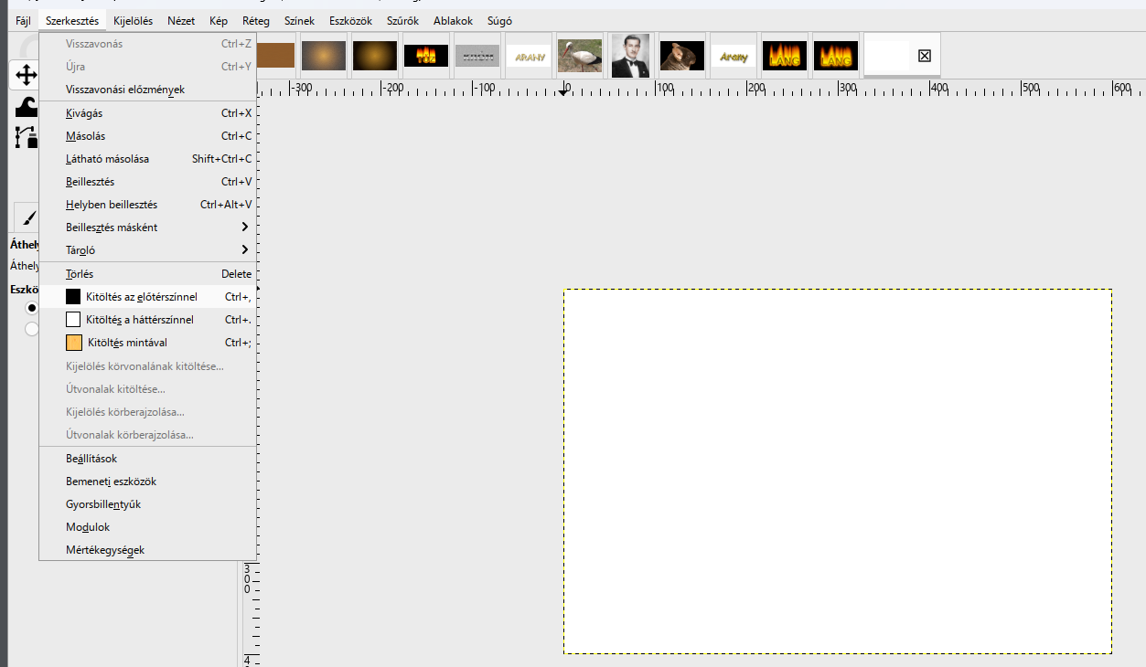
Task: Open the Szűrők menu
Action: (402, 21)
